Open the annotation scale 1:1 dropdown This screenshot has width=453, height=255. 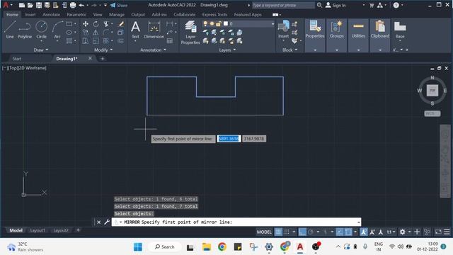[391, 232]
